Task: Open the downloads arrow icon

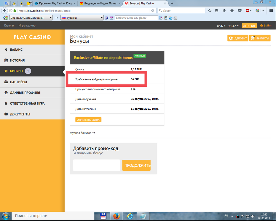Action: pyautogui.click(x=224, y=11)
